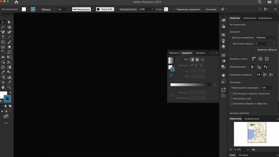
Task: Check Настройка обводок и эффектов option
Action: [x=232, y=103]
